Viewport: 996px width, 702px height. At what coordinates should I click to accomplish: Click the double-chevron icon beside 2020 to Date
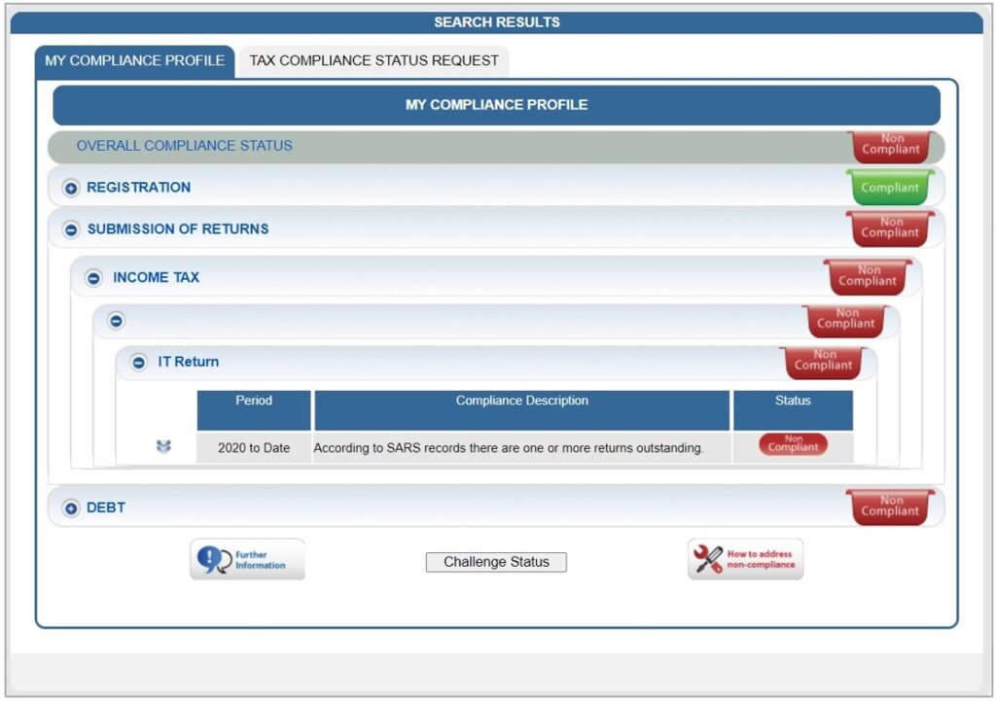click(x=163, y=447)
